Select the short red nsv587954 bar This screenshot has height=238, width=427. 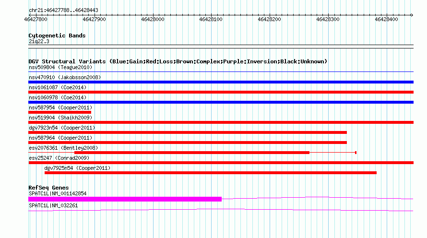click(x=59, y=112)
